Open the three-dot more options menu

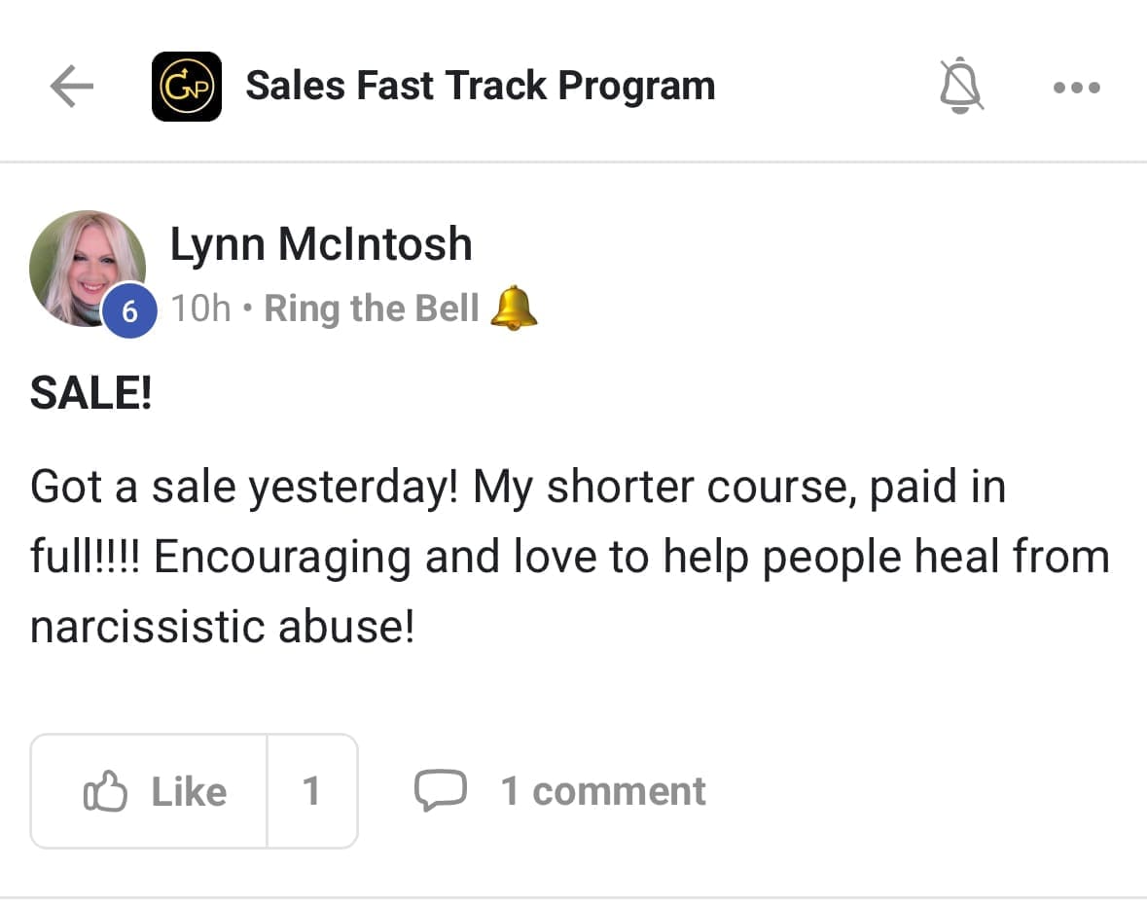[x=1077, y=87]
